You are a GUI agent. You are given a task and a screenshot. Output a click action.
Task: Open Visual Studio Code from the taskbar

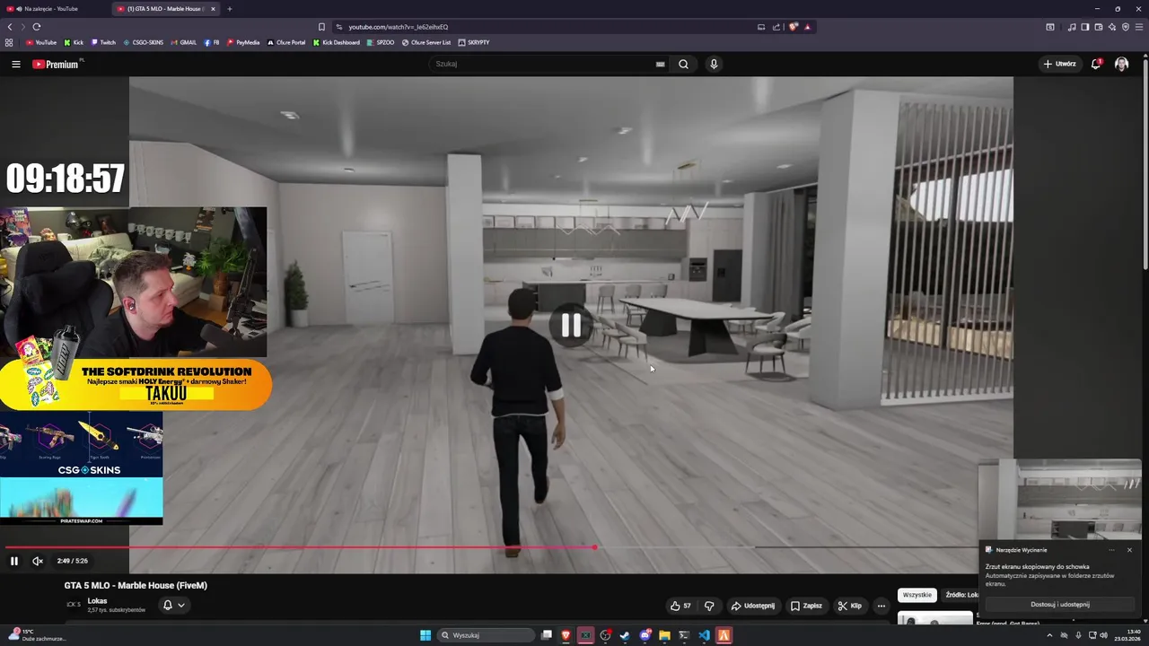click(x=704, y=635)
